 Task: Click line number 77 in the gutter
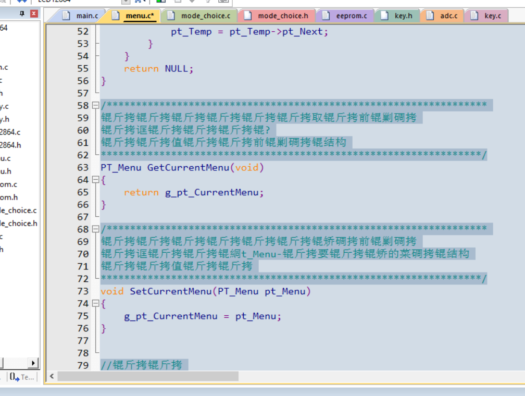click(x=83, y=341)
